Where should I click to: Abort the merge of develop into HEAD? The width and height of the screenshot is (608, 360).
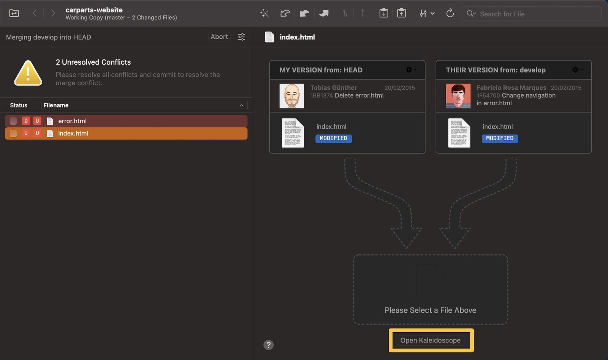click(x=219, y=36)
